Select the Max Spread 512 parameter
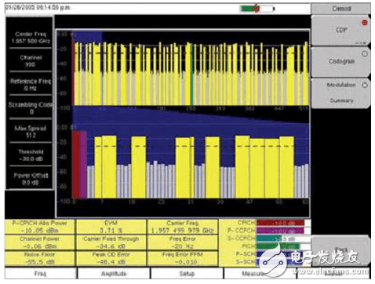The image size is (375, 284). [x=31, y=131]
